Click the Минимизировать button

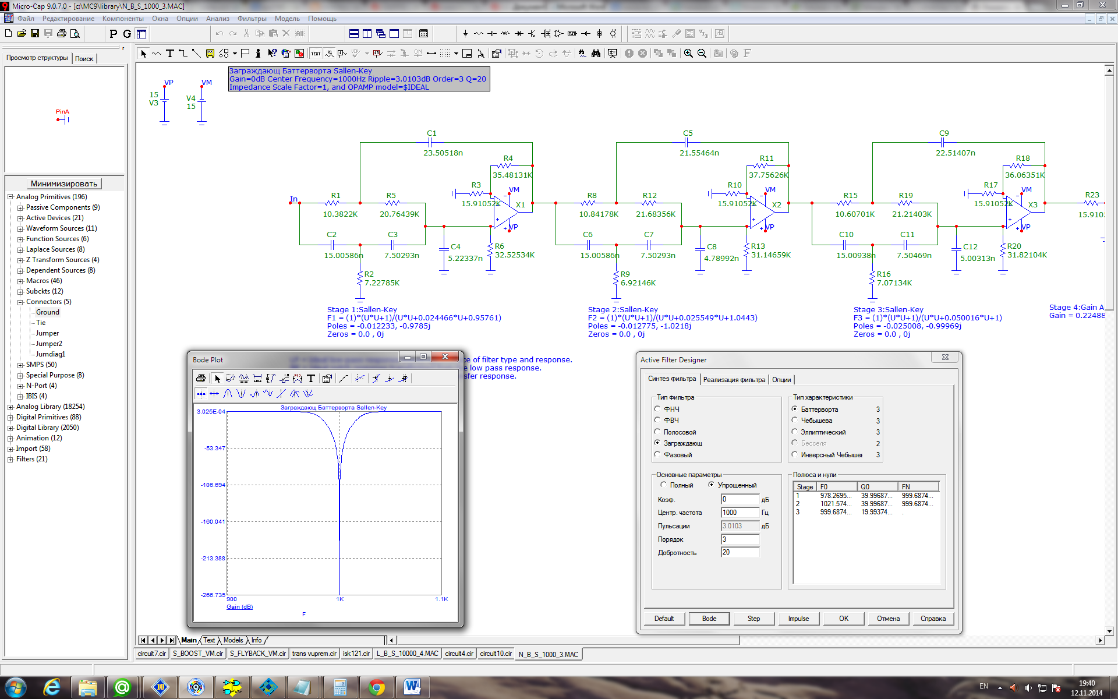tap(64, 183)
